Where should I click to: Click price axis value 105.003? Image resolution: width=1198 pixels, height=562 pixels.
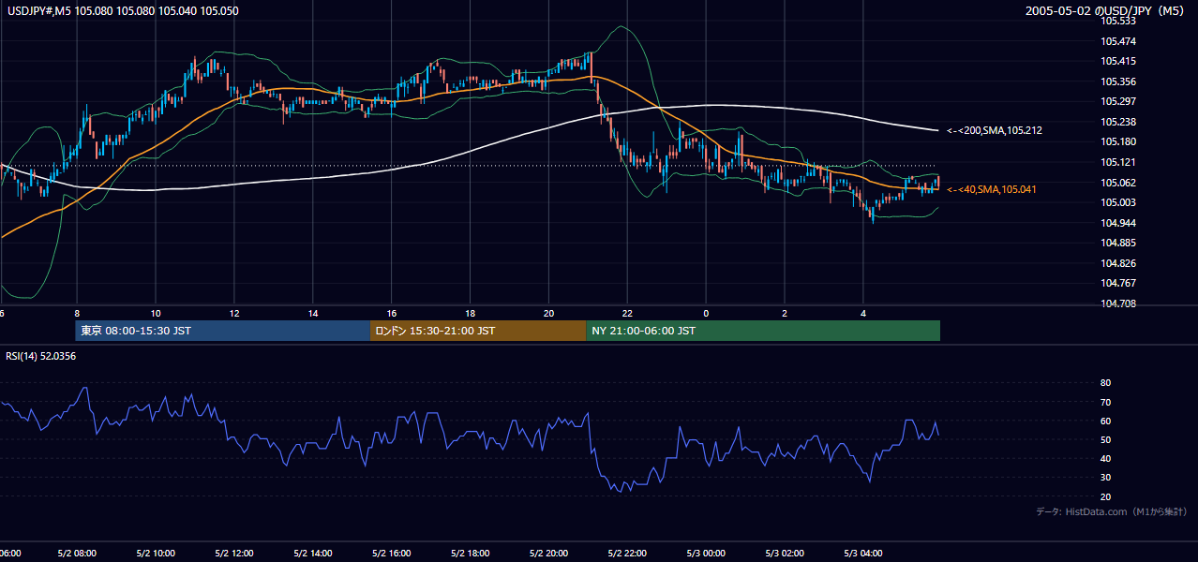click(x=1117, y=202)
